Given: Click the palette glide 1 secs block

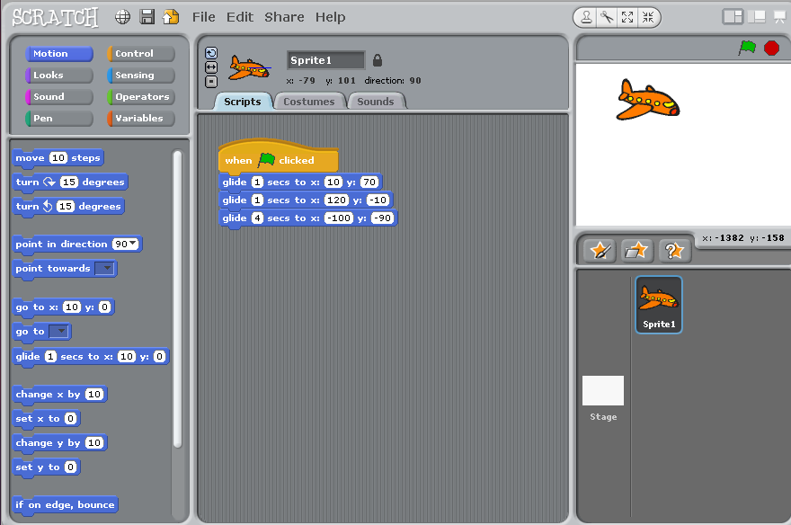Looking at the screenshot, I should coord(90,357).
